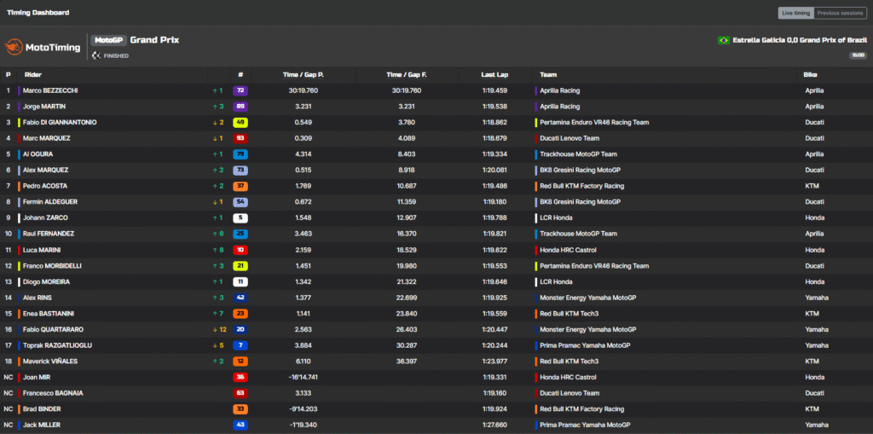Click the checkered flag finished icon
This screenshot has width=873, height=434.
[95, 55]
